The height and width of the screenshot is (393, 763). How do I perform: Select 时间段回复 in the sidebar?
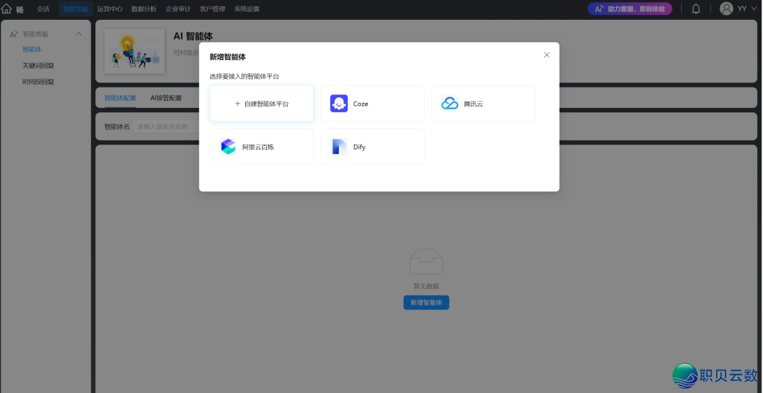tap(38, 82)
